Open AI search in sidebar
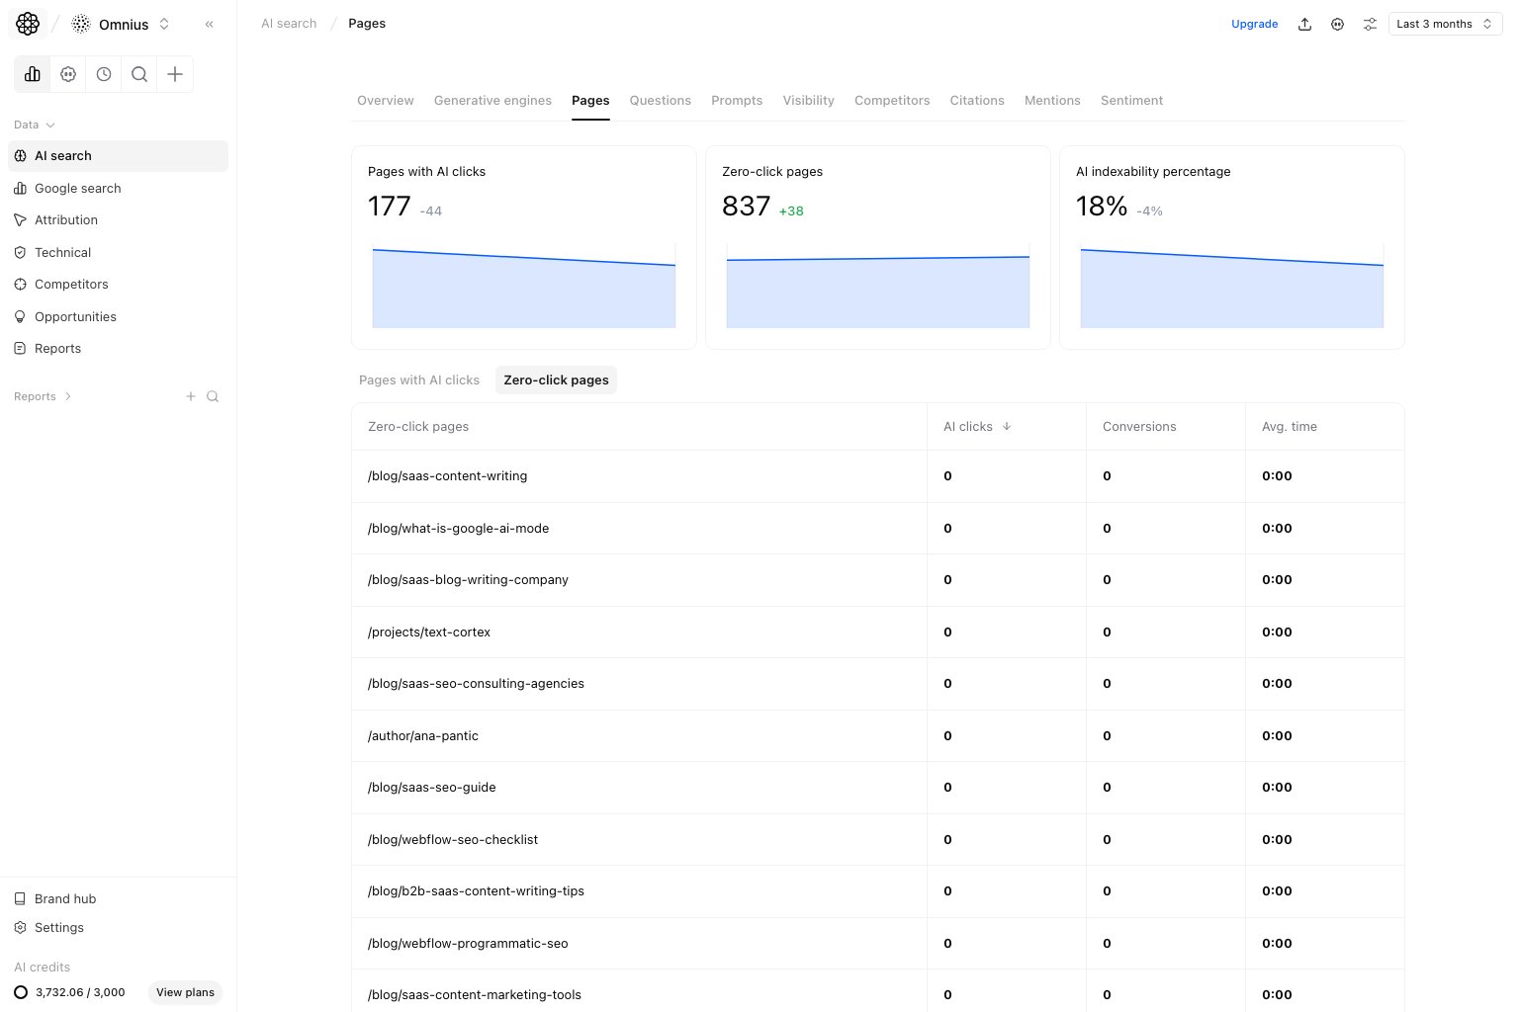This screenshot has height=1012, width=1519. 118,156
